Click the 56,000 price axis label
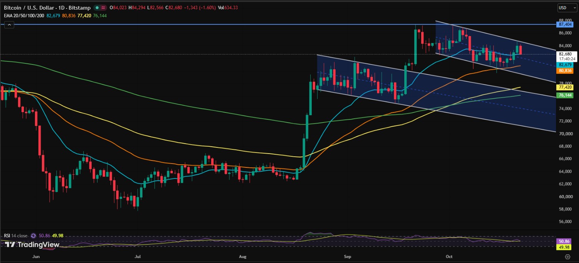The width and height of the screenshot is (579, 263). (566, 222)
